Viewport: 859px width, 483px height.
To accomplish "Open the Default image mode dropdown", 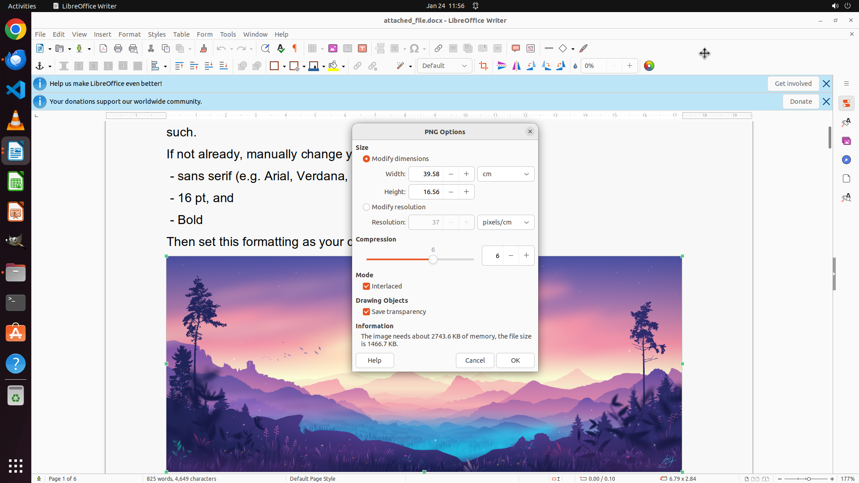I will tap(444, 66).
